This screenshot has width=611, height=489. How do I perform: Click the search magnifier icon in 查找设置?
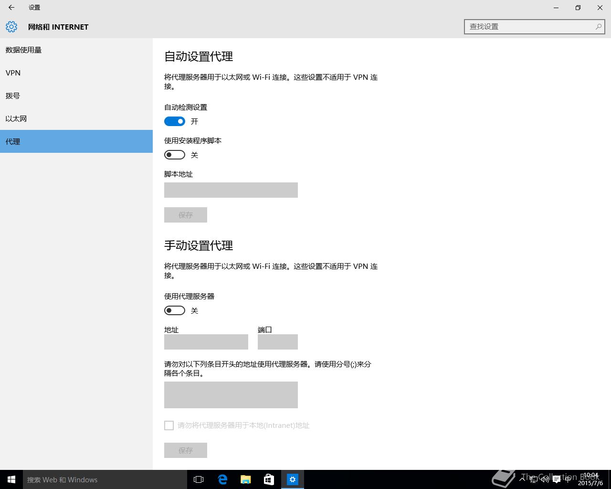598,27
